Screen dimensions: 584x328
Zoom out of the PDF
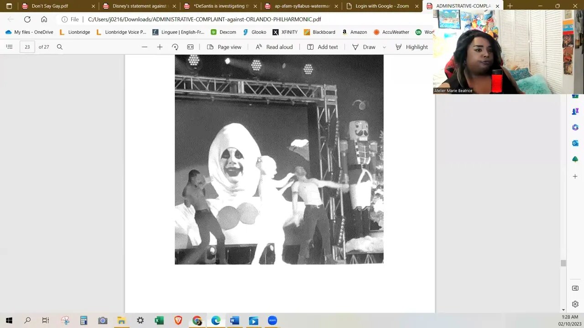[x=145, y=47]
